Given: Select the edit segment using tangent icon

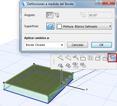Looking at the screenshot, I should tap(76, 58).
